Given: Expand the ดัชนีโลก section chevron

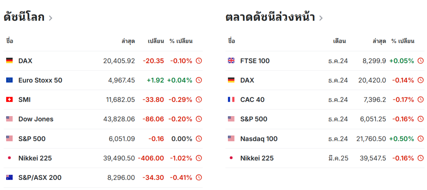Looking at the screenshot, I should point(50,18).
